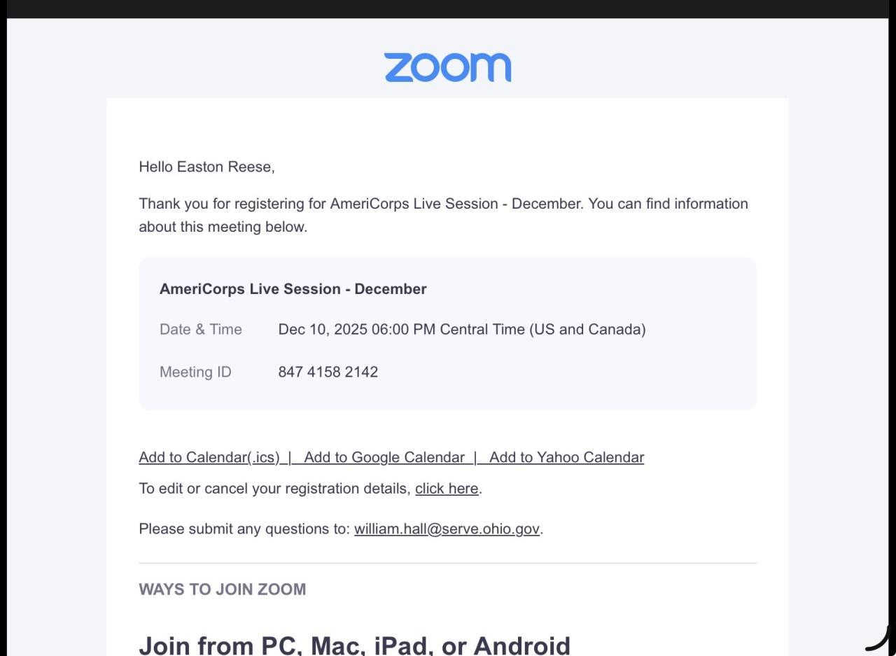Click the To edit or cancel registration text
Screen dimensions: 896x656
[x=274, y=489]
